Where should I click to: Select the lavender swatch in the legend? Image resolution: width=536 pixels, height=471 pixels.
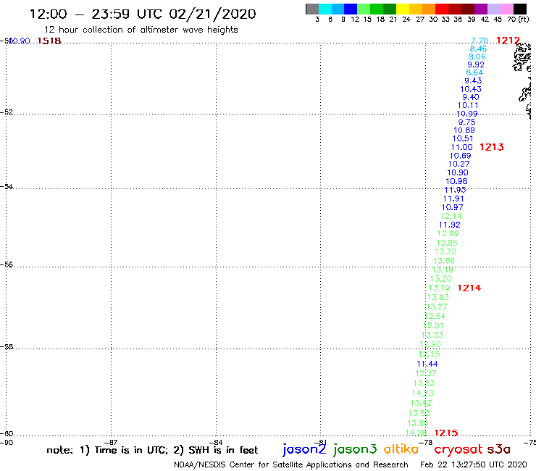tap(493, 9)
